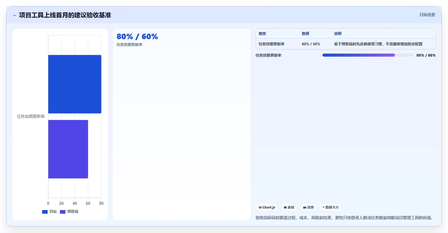Click the 80 tick on the chart axis
Screen dimensions: 448x233
point(101,204)
